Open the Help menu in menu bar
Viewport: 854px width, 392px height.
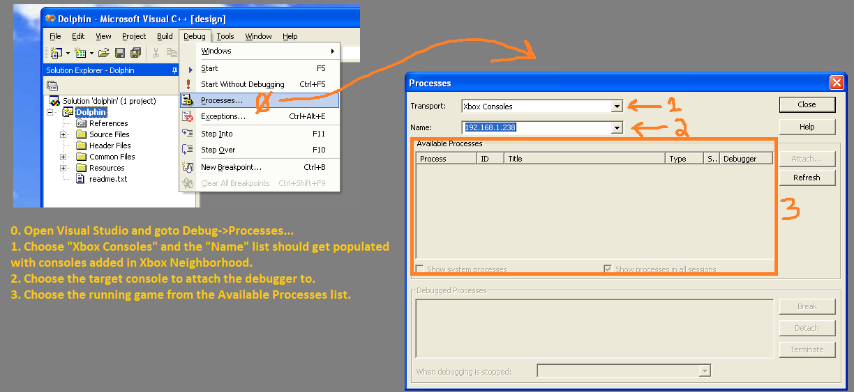(290, 36)
